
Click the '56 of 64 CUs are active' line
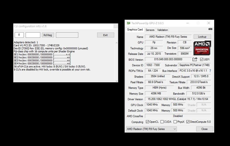[50, 67]
